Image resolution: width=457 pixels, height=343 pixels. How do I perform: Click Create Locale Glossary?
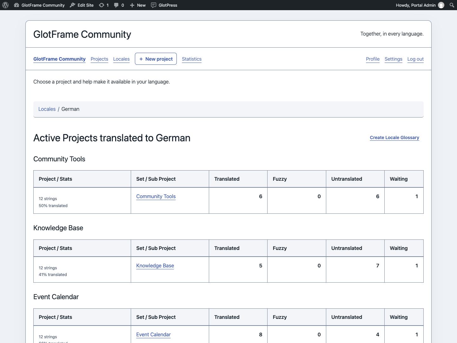(394, 138)
